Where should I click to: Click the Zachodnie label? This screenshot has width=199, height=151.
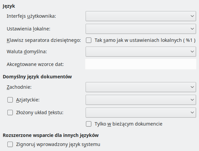[x=19, y=87]
